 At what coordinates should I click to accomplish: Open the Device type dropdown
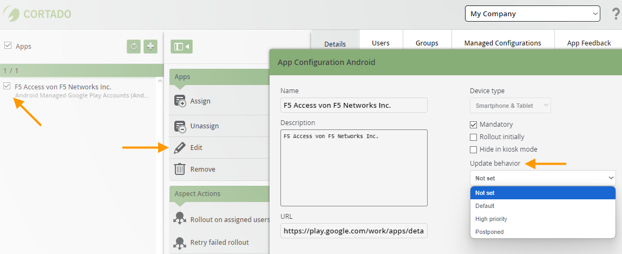click(x=510, y=106)
